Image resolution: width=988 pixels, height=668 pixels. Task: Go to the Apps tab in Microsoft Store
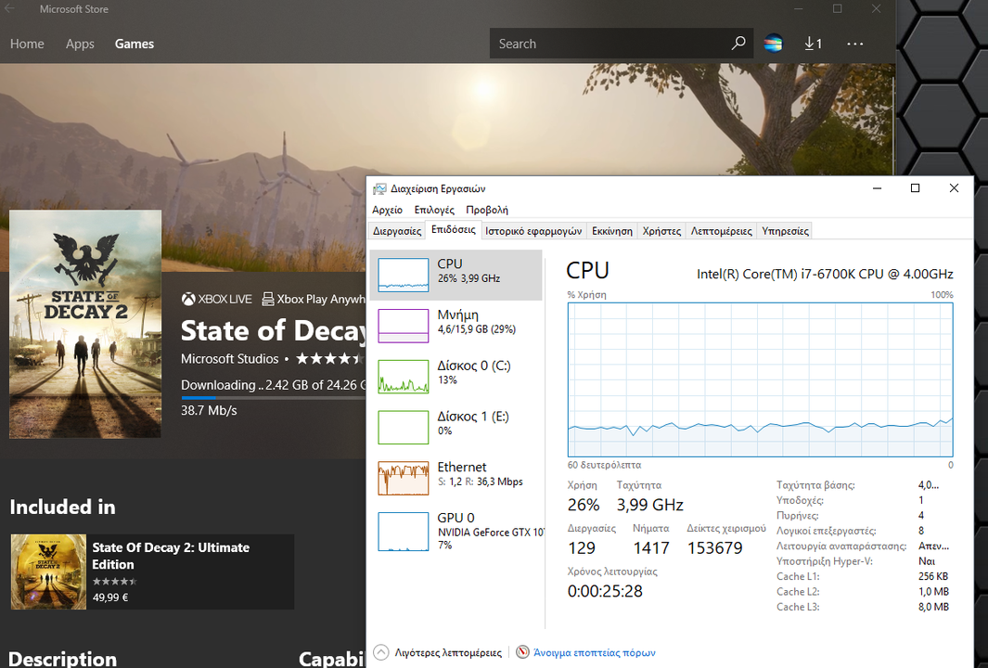click(80, 44)
